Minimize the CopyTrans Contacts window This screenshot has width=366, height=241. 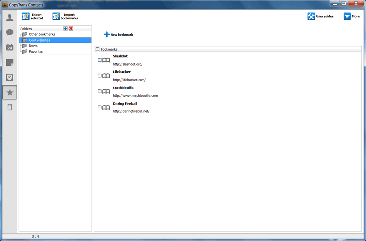[x=335, y=4]
